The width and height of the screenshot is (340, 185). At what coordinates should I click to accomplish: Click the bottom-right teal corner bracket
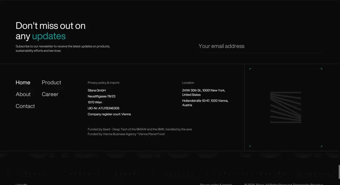(321, 146)
